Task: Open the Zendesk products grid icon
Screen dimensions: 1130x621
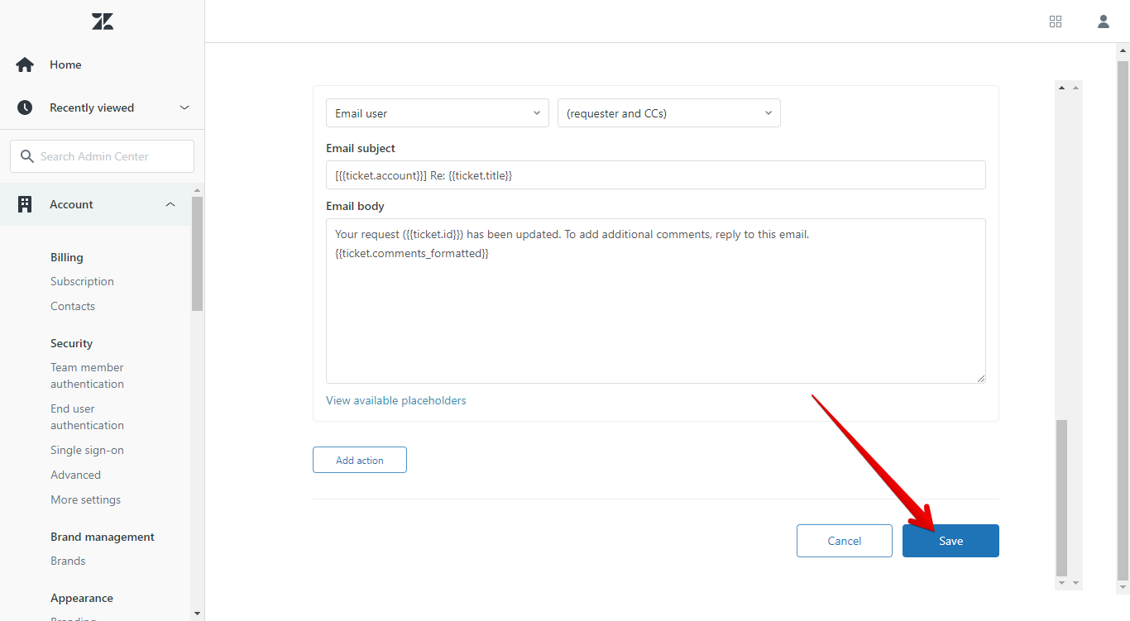Action: coord(1056,21)
